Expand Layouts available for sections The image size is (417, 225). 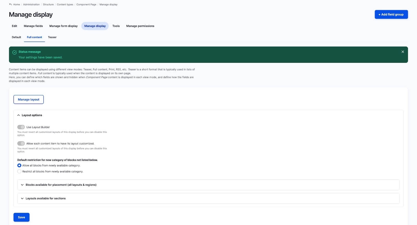(45, 198)
